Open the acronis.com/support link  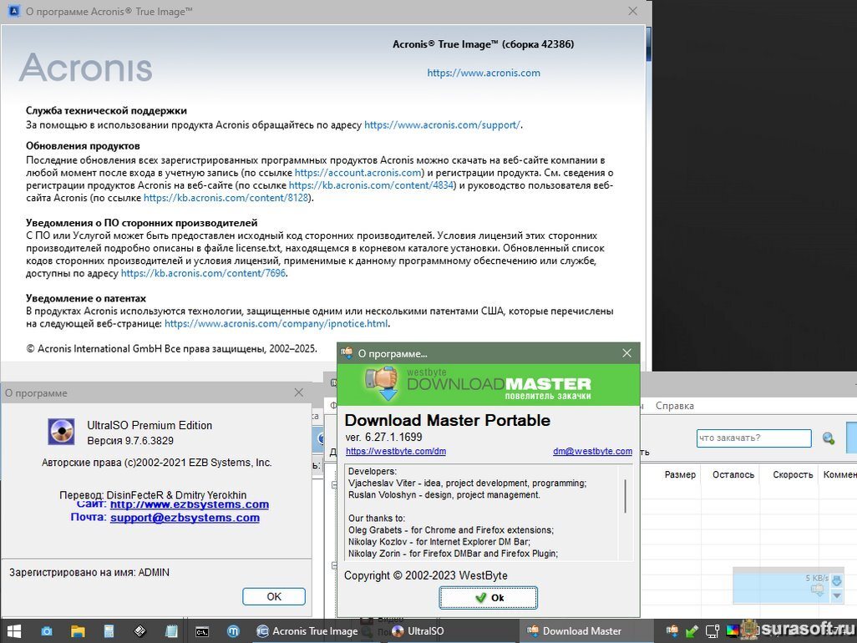coord(442,125)
